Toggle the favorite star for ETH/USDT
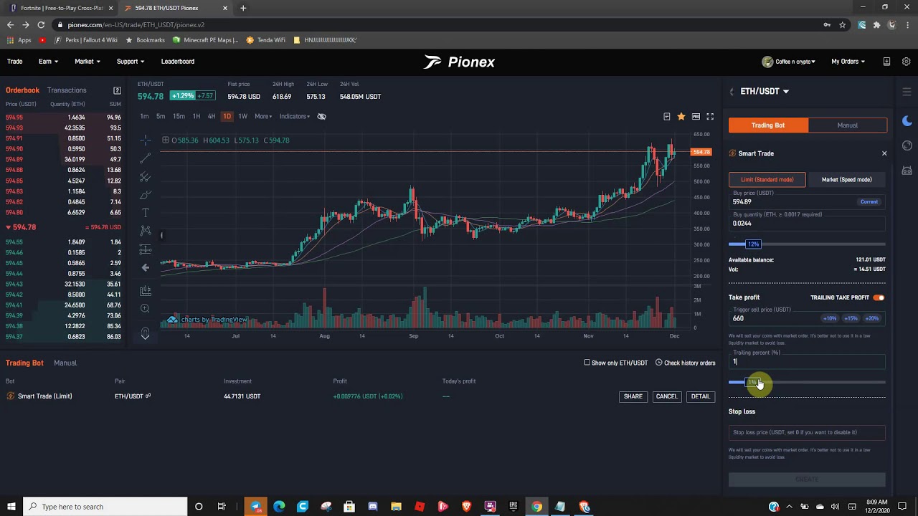 681,116
